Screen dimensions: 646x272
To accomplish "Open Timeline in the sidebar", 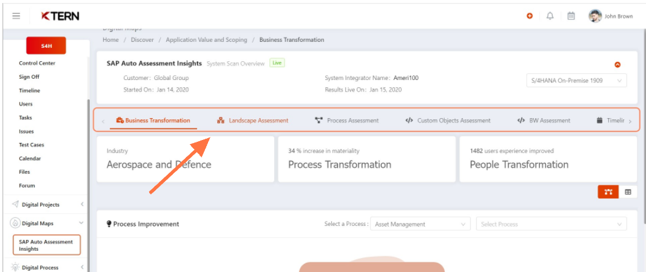I will (x=30, y=90).
